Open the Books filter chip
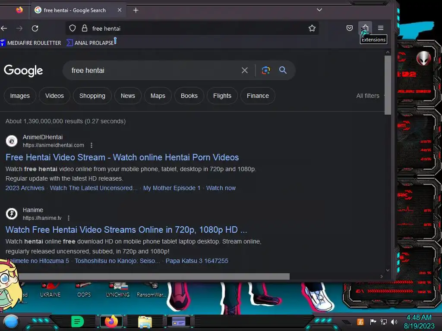The width and height of the screenshot is (442, 331). point(189,96)
